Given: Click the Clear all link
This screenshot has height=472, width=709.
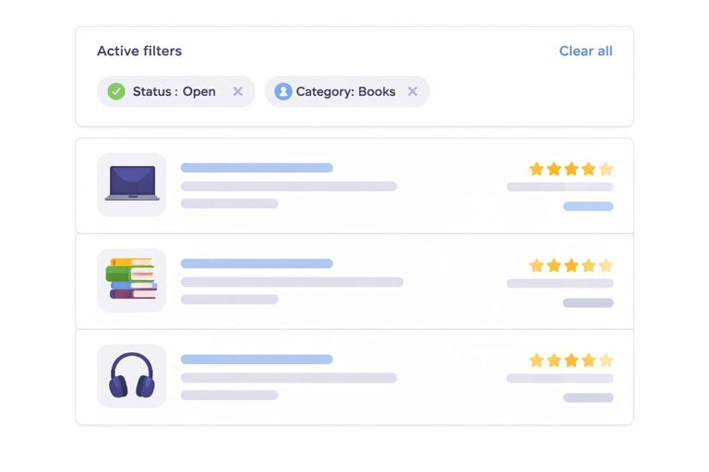Looking at the screenshot, I should click(585, 51).
